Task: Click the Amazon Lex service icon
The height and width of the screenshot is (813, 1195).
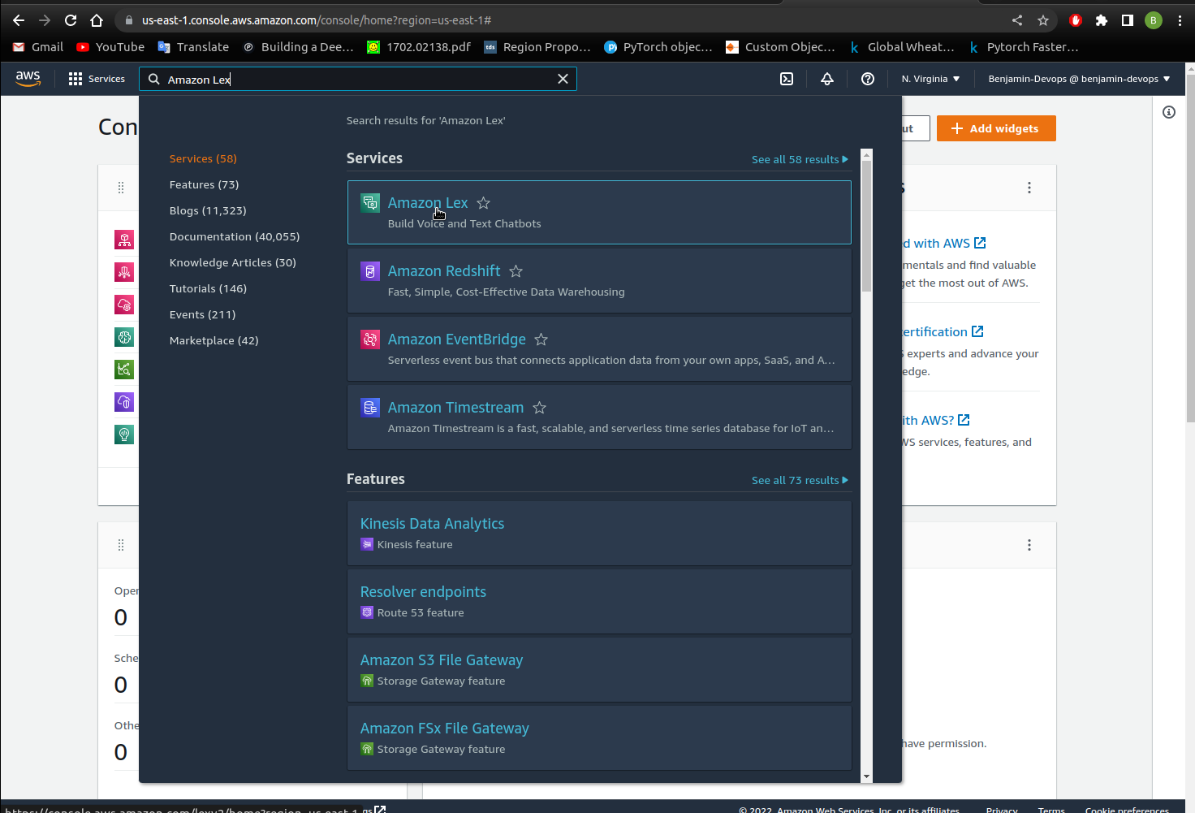Action: pos(370,203)
